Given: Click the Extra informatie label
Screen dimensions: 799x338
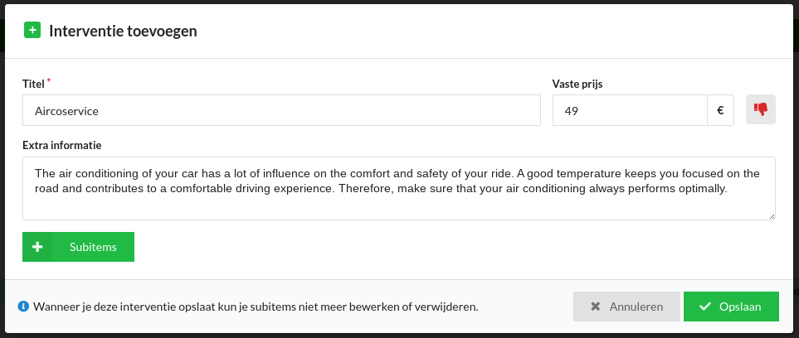Looking at the screenshot, I should (x=62, y=145).
